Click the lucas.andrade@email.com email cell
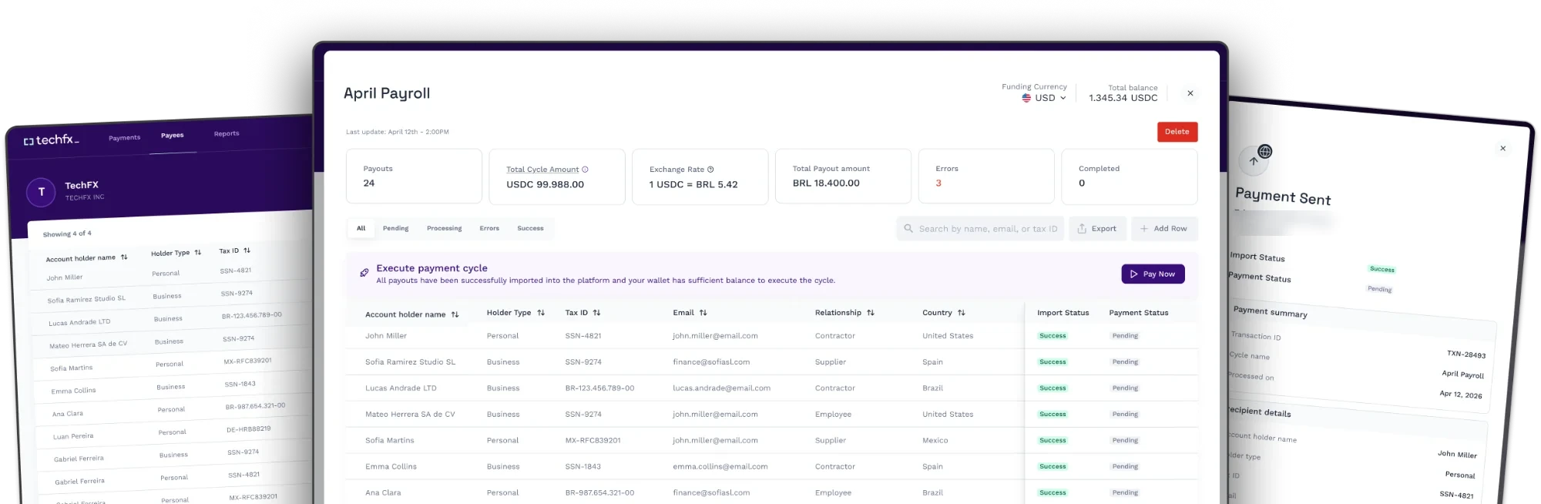Viewport: 1541px width, 504px height. coord(721,388)
